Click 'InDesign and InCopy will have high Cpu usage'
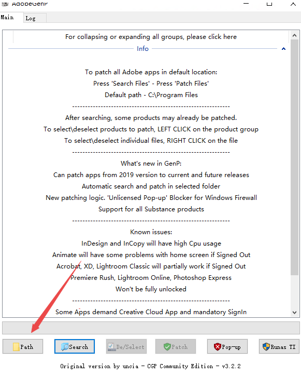This screenshot has width=301, height=377. coord(151,244)
